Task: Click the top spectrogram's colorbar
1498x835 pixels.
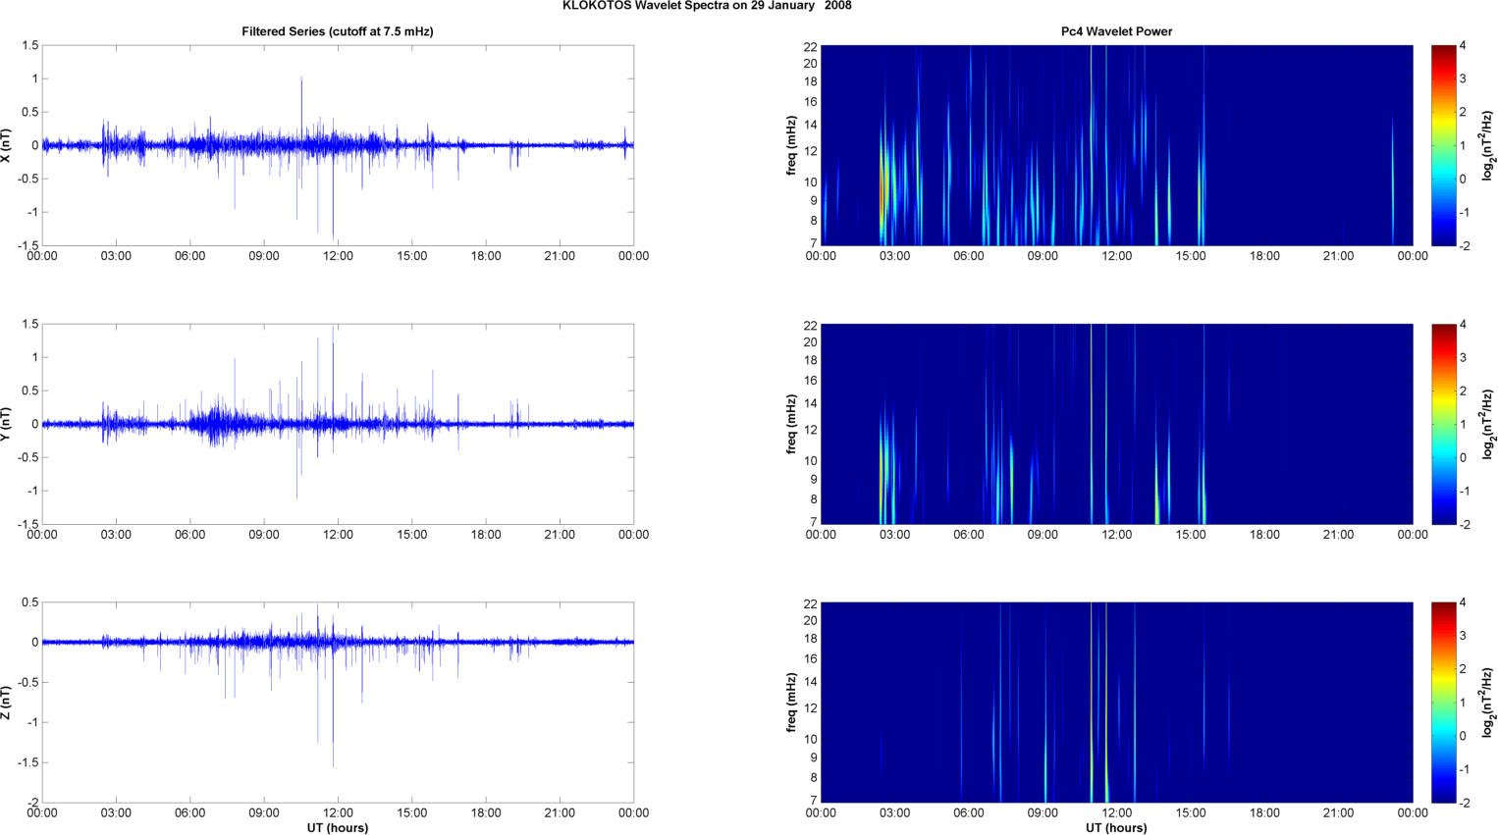Action: 1443,145
